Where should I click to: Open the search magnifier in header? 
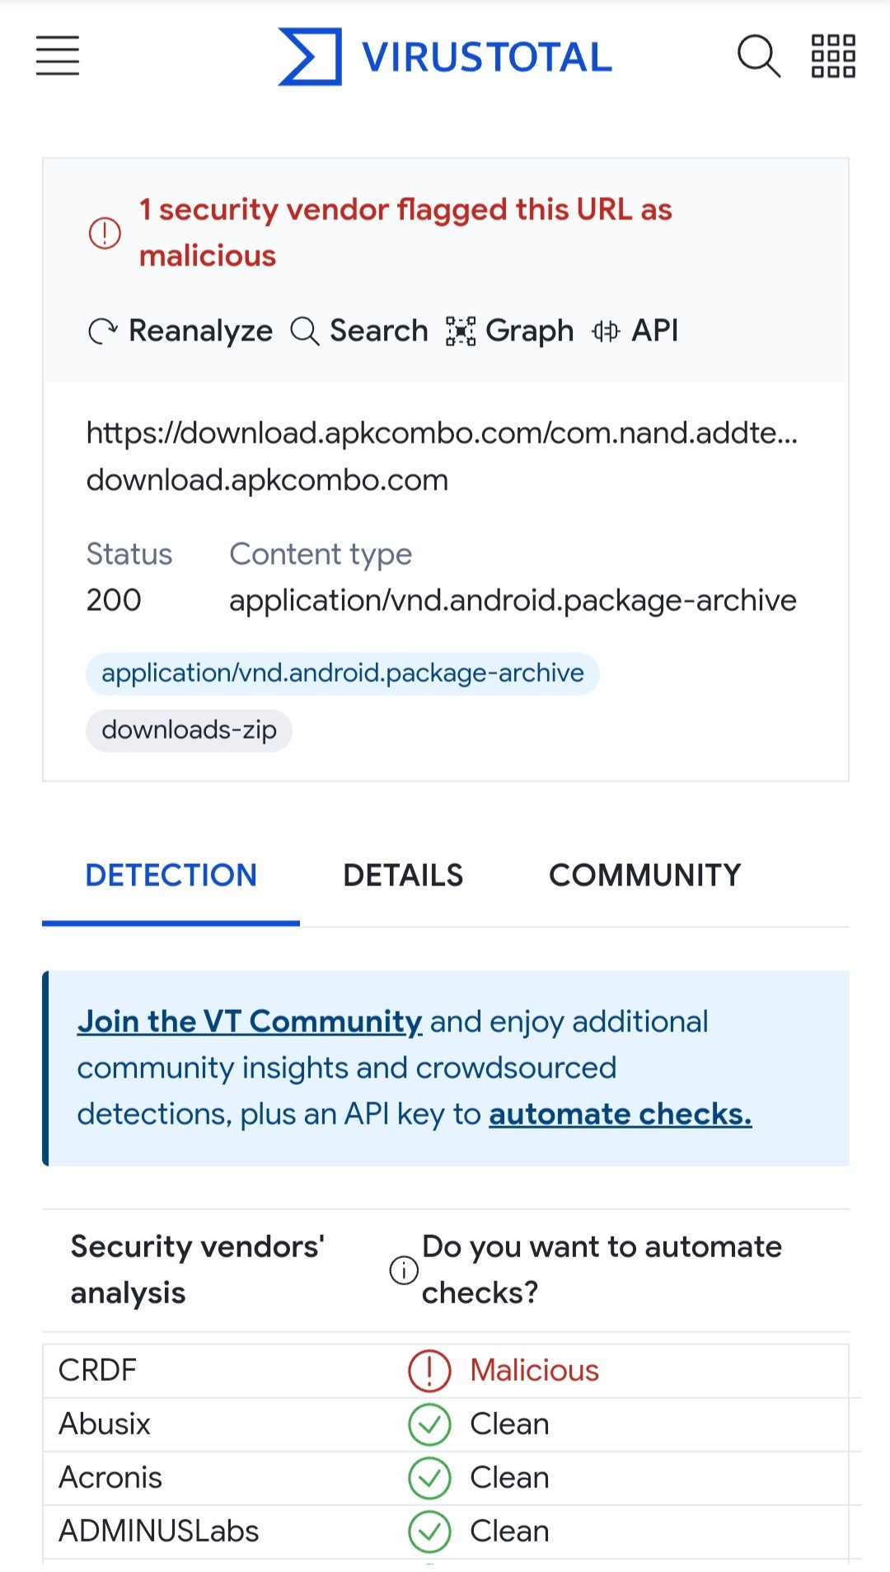tap(757, 56)
